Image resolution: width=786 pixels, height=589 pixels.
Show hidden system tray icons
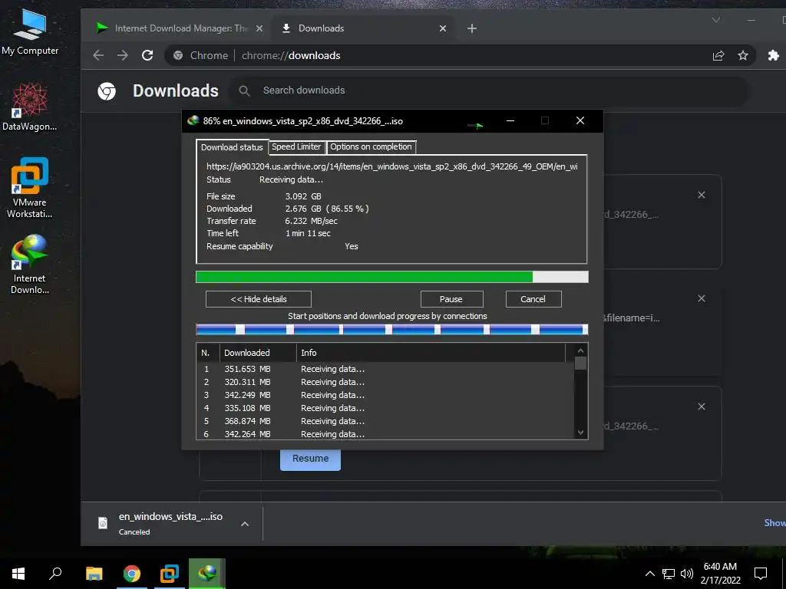click(x=649, y=574)
